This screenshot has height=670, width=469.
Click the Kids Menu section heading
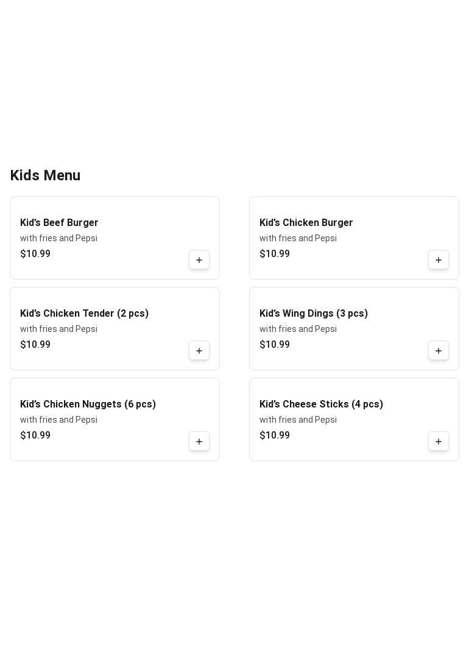pos(45,175)
